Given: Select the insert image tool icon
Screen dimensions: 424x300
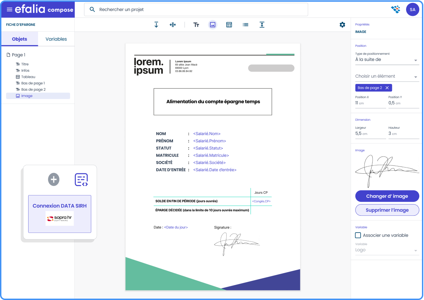Looking at the screenshot, I should [213, 25].
